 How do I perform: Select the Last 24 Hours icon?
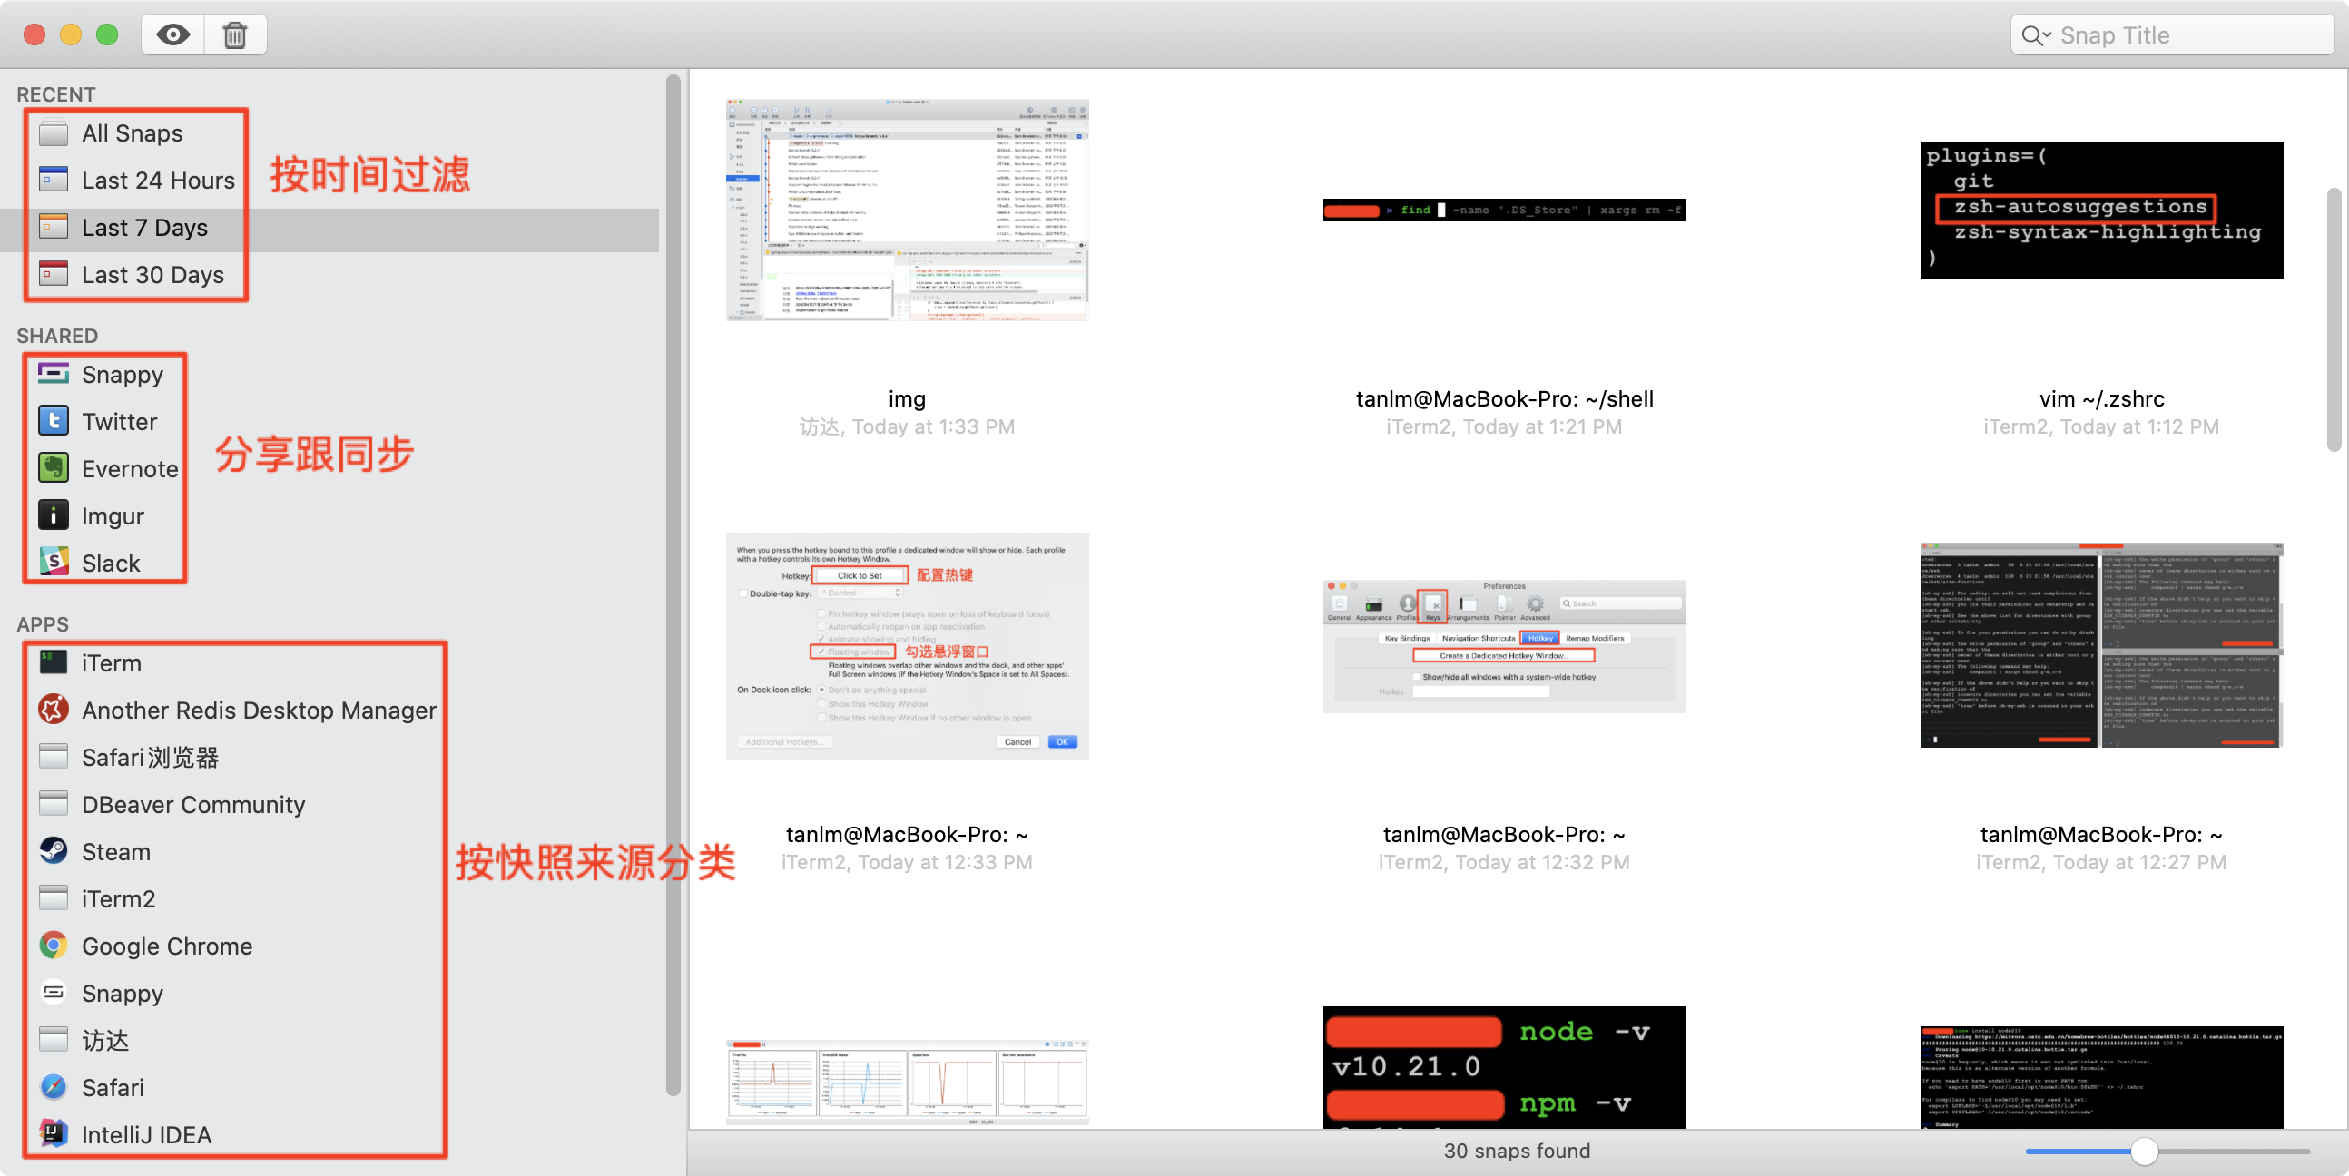(x=54, y=180)
